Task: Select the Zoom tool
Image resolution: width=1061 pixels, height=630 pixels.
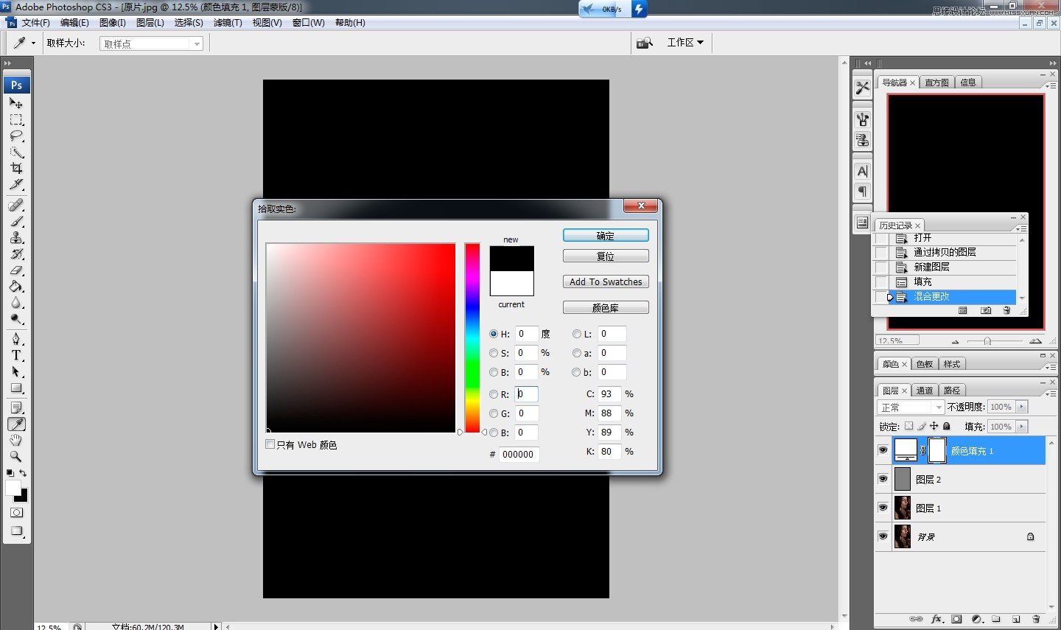Action: pyautogui.click(x=16, y=456)
